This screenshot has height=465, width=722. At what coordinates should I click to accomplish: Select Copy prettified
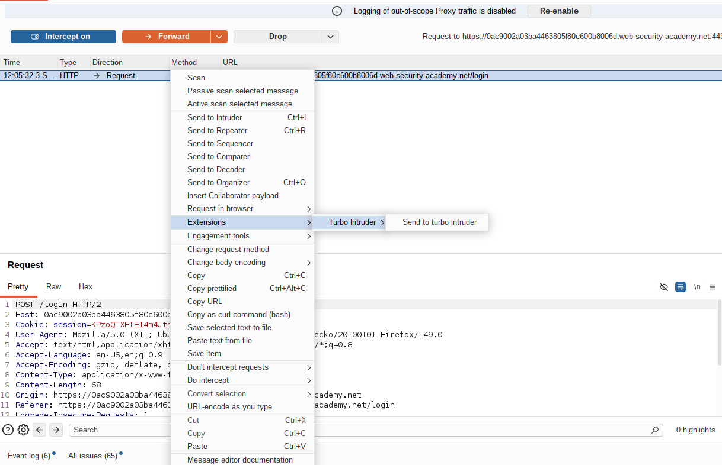242,288
